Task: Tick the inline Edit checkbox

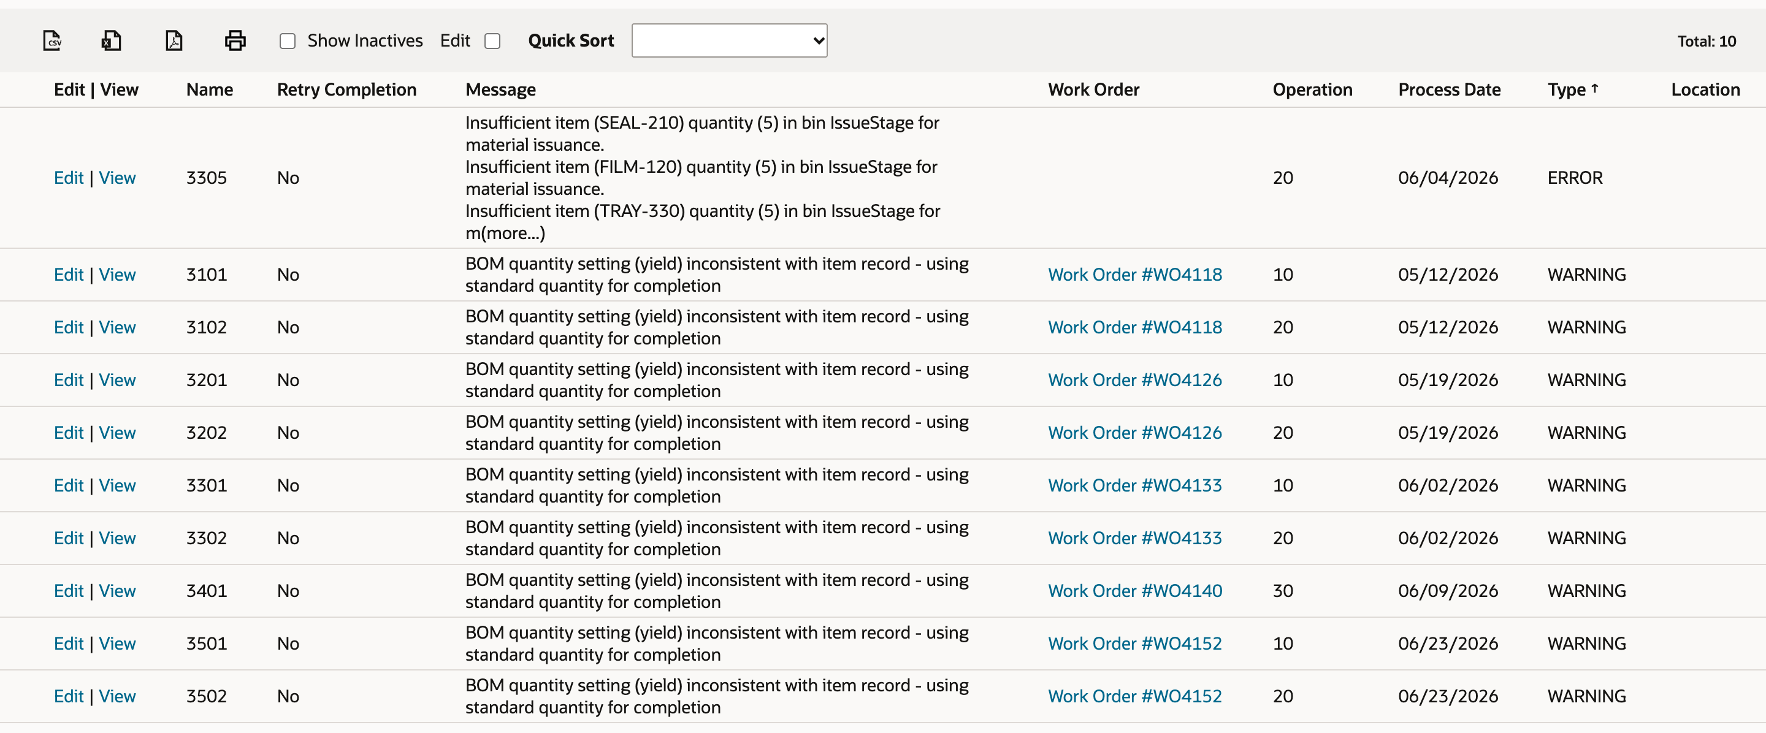Action: 492,41
